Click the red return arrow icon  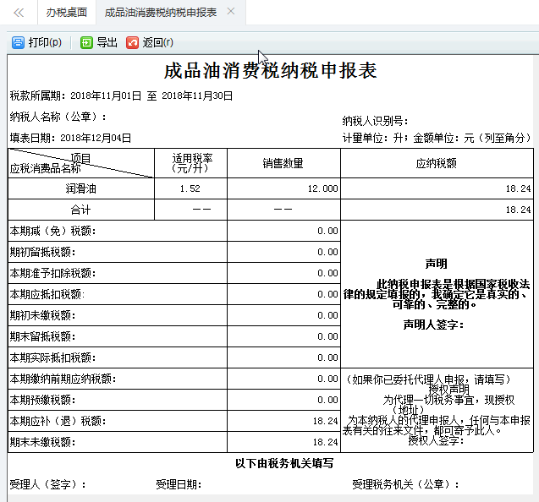coord(132,42)
